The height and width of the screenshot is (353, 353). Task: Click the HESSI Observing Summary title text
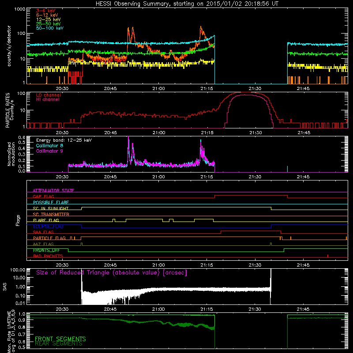pyautogui.click(x=187, y=4)
